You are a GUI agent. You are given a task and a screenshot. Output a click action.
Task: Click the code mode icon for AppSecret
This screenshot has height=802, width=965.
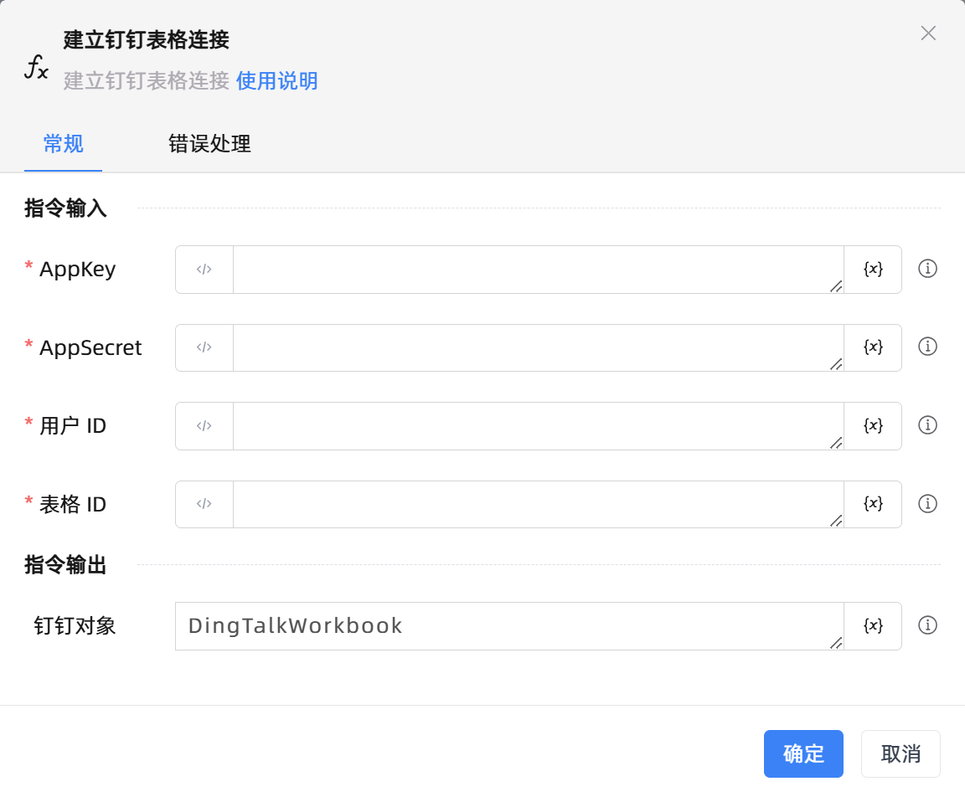pos(204,347)
